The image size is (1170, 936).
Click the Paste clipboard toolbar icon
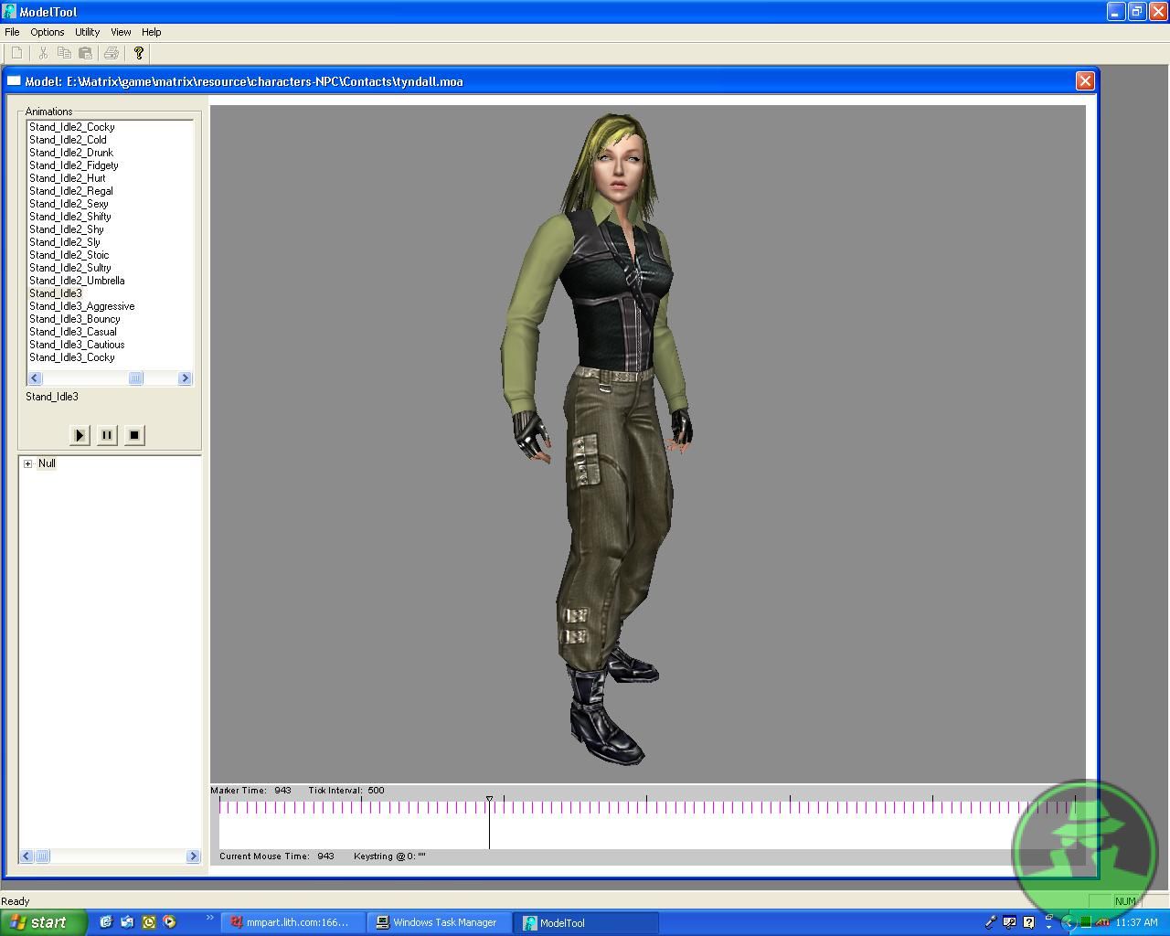[x=86, y=54]
